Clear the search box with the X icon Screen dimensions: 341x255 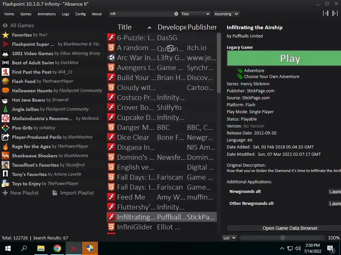[176, 14]
